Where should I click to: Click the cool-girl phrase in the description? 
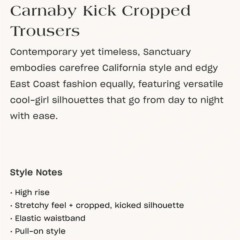pos(29,101)
